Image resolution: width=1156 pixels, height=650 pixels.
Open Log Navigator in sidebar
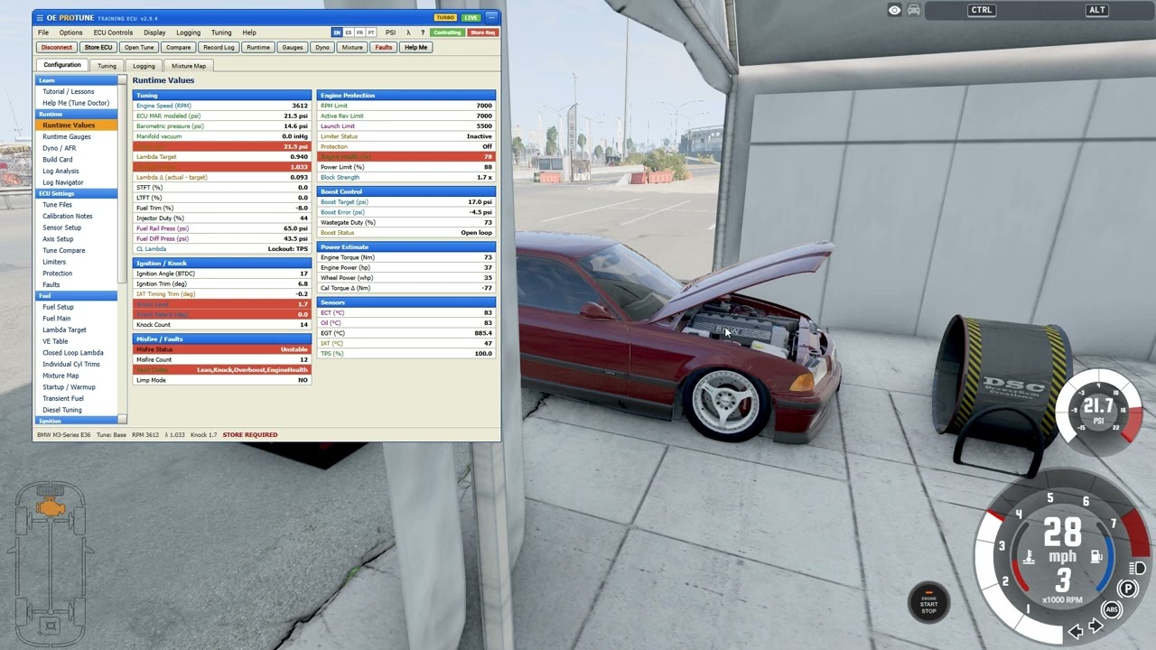[x=63, y=182]
